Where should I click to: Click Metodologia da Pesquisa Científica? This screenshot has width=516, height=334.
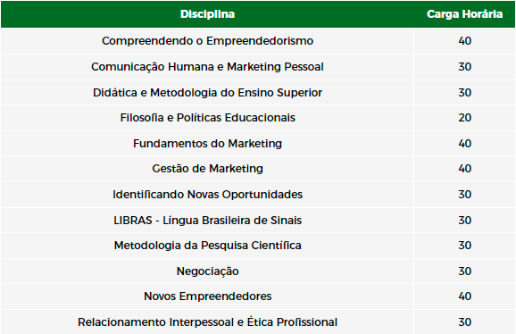(x=207, y=246)
